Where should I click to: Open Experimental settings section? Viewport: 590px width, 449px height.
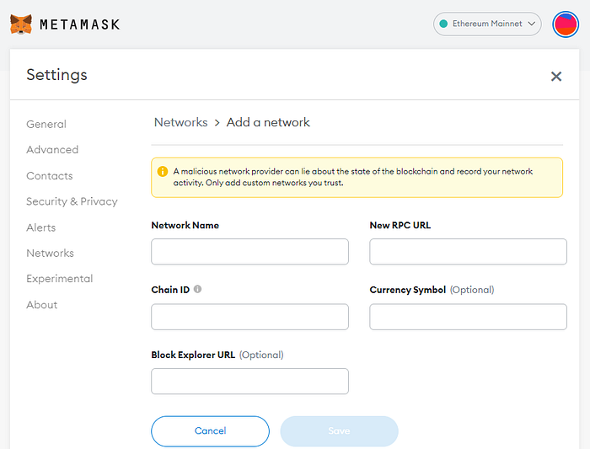[60, 279]
